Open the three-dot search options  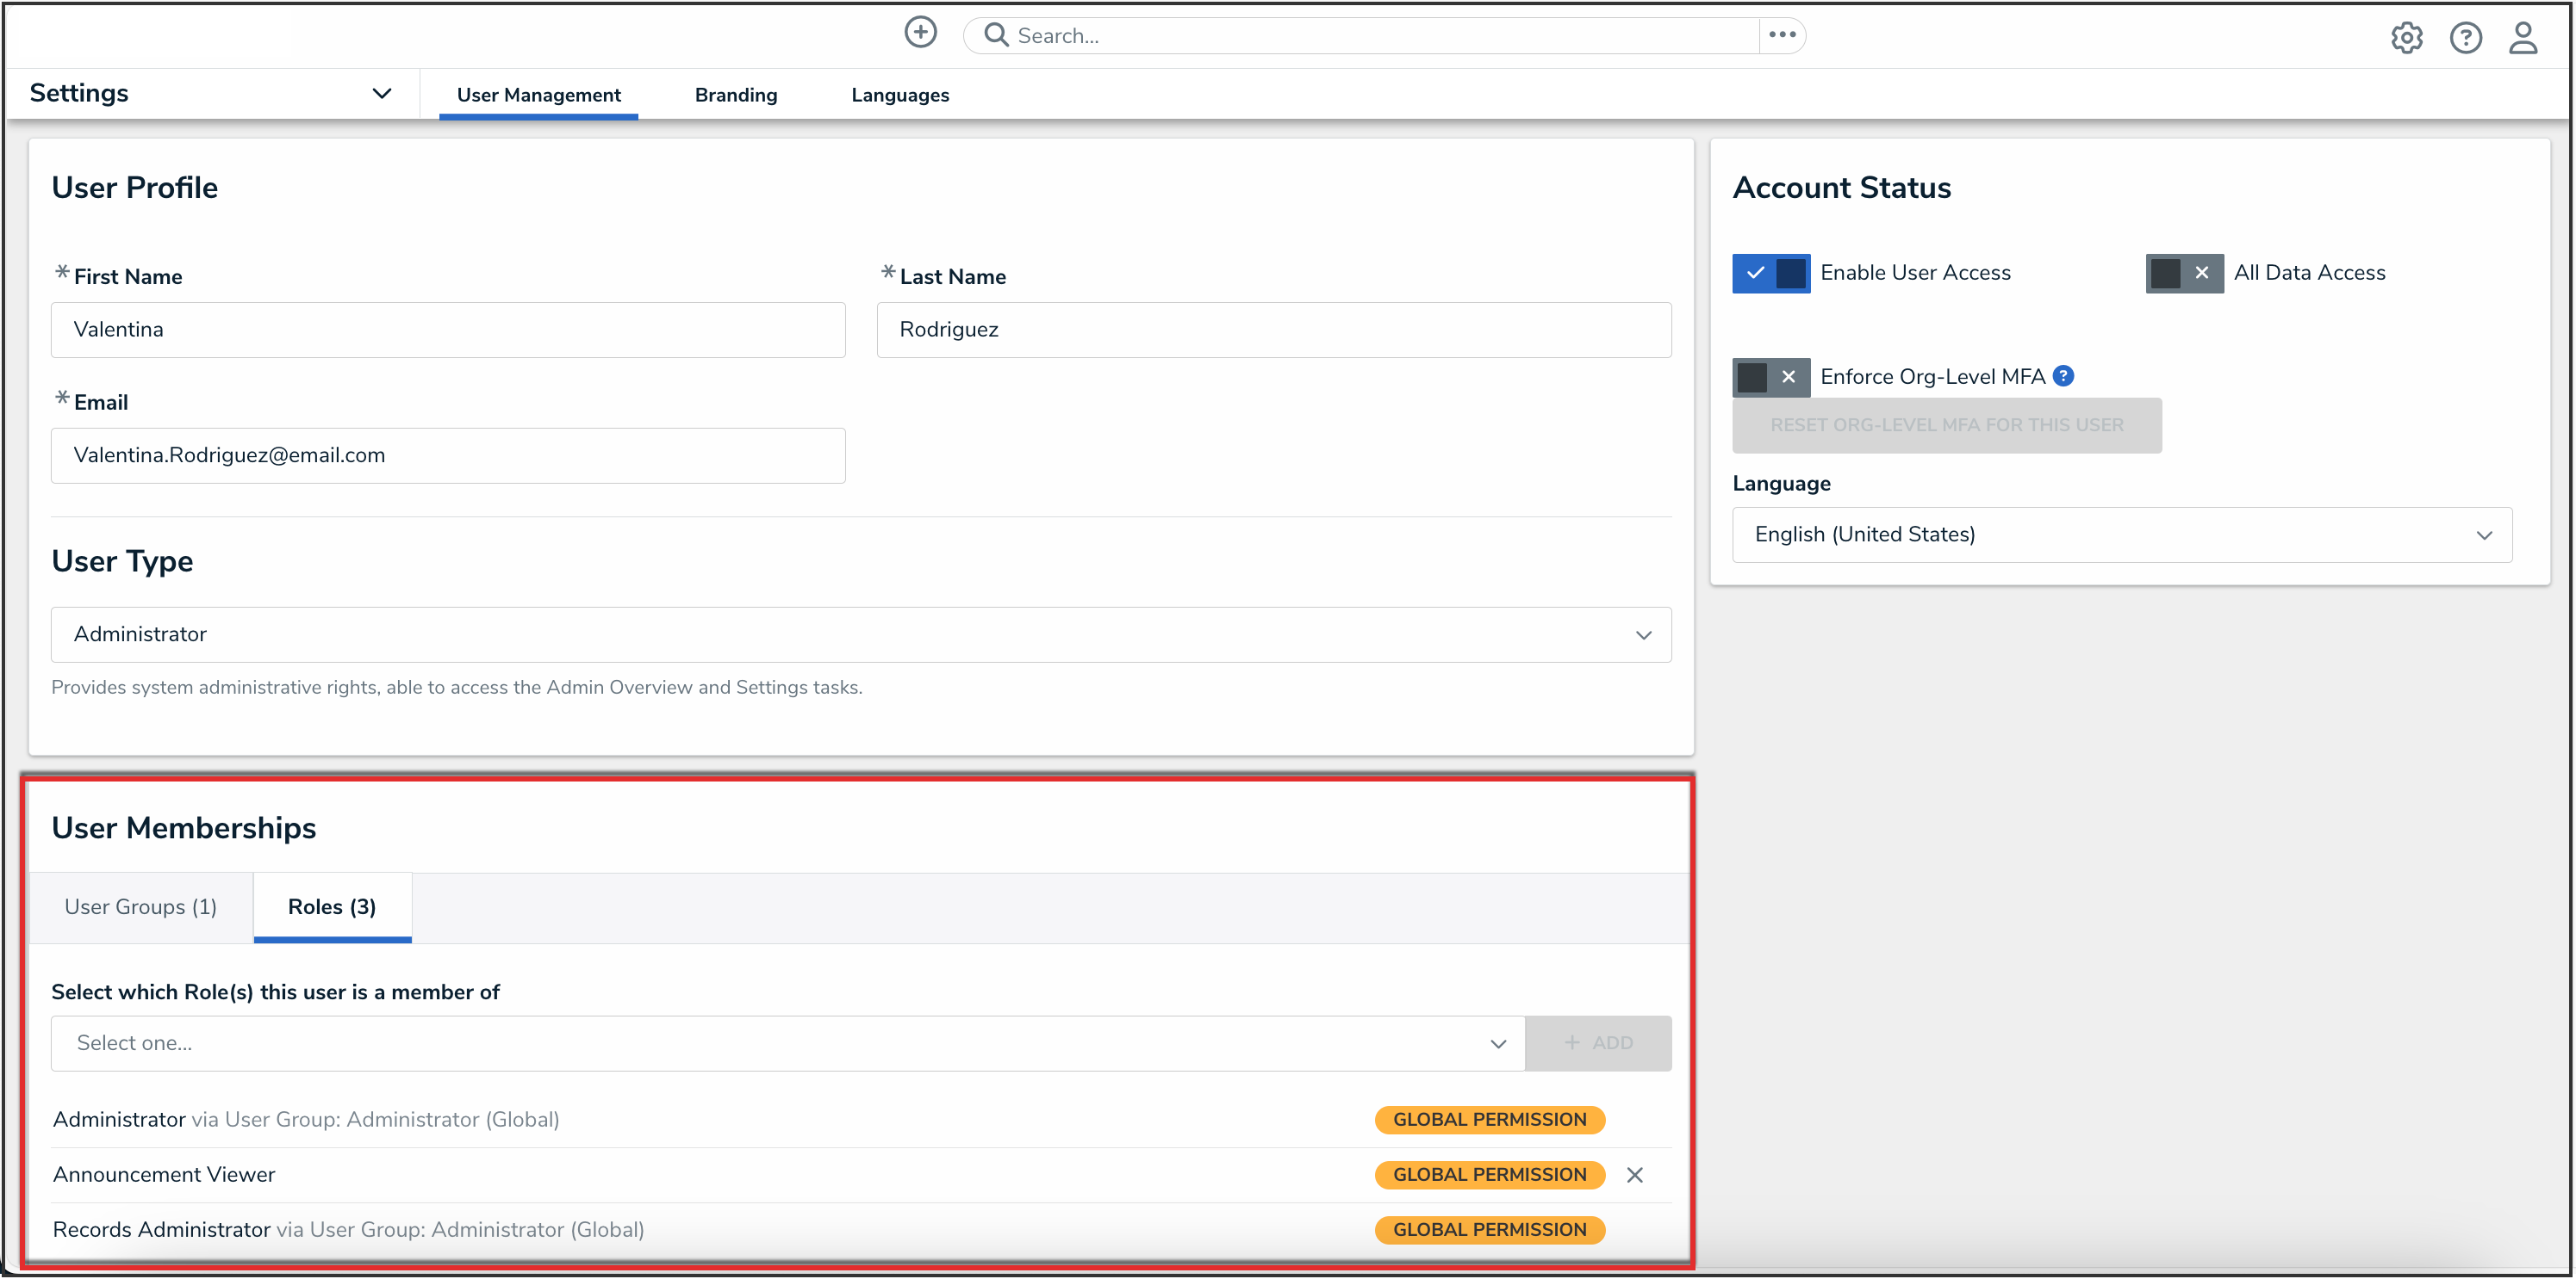point(1782,35)
